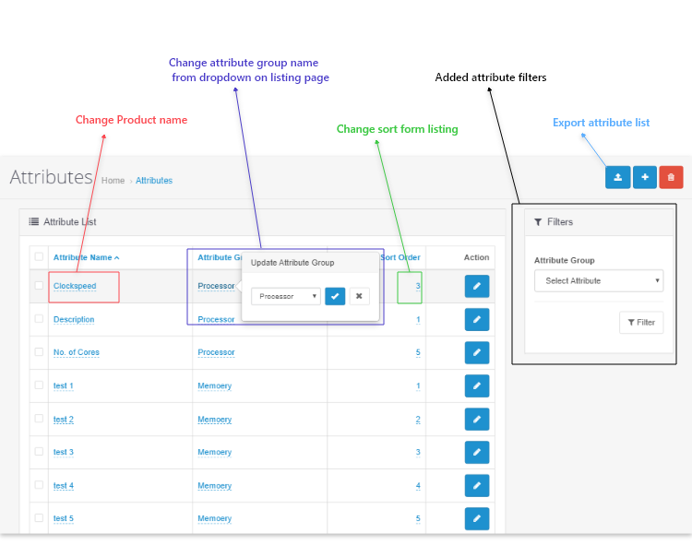The width and height of the screenshot is (692, 545).
Task: Click the No. of Cores attribute name
Action: point(77,352)
